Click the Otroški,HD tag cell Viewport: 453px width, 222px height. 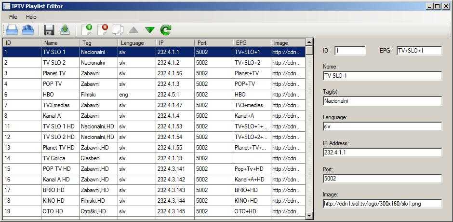point(98,211)
